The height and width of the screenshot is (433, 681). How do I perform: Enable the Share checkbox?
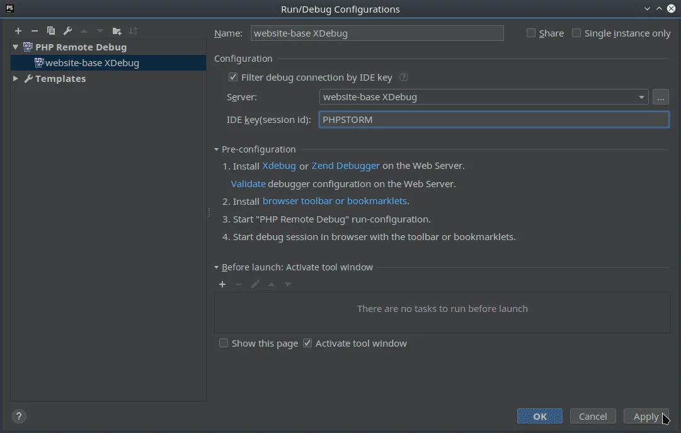(x=530, y=33)
